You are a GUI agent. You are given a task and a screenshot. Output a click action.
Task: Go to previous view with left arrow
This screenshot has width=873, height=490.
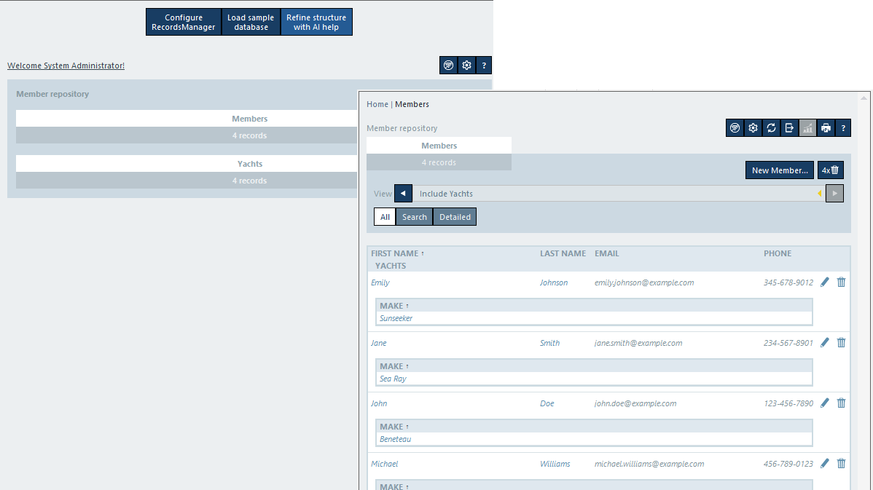pyautogui.click(x=403, y=194)
